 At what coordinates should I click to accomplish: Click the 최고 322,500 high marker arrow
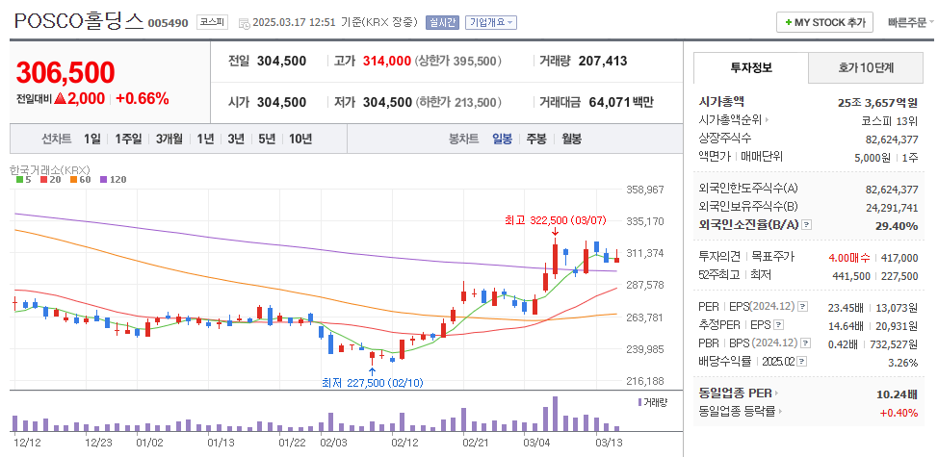click(555, 232)
